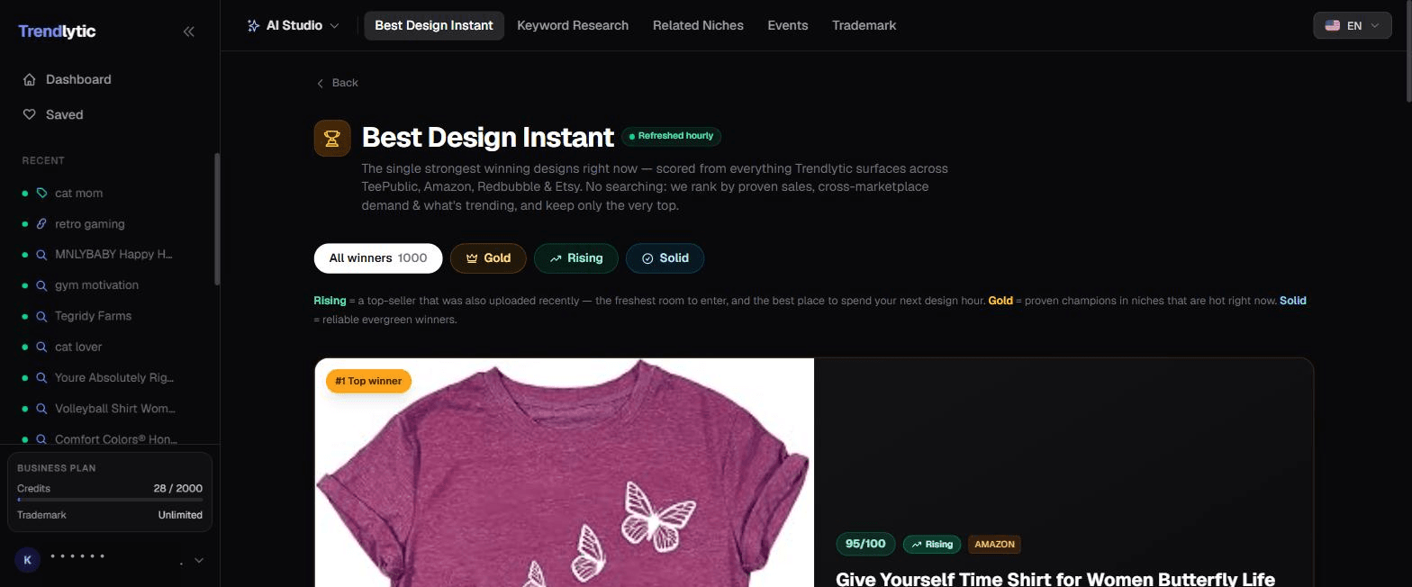Go Back to the previous page
Image resolution: width=1412 pixels, height=587 pixels.
[x=337, y=83]
